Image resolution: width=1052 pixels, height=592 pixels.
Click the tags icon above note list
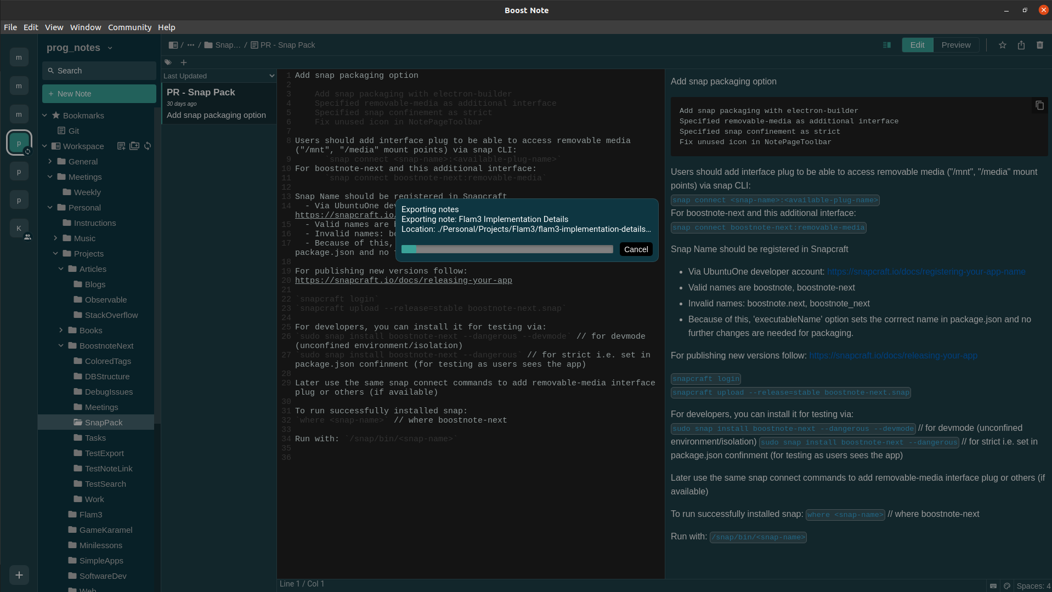tap(168, 62)
